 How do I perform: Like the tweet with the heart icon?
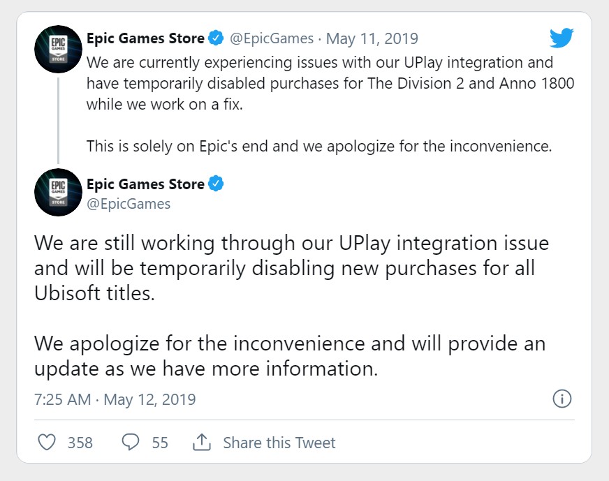point(46,443)
